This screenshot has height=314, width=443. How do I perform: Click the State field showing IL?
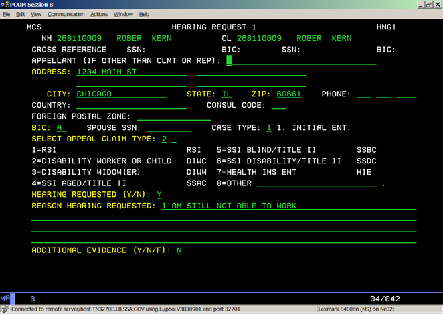click(x=226, y=94)
